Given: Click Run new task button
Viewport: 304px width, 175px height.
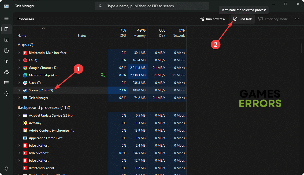Looking at the screenshot, I should coord(213,19).
